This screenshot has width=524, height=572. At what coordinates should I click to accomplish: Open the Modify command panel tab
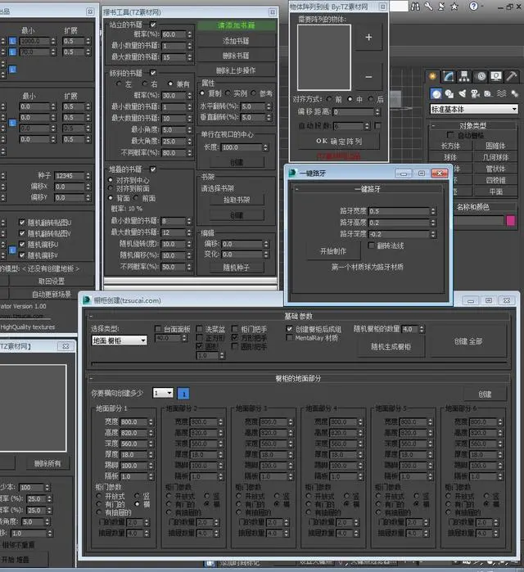point(449,76)
